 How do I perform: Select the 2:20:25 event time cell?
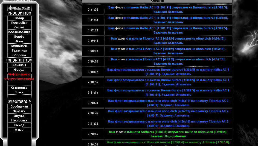pos(93,103)
